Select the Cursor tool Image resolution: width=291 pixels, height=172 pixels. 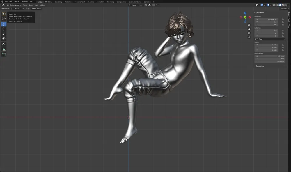(x=4, y=19)
